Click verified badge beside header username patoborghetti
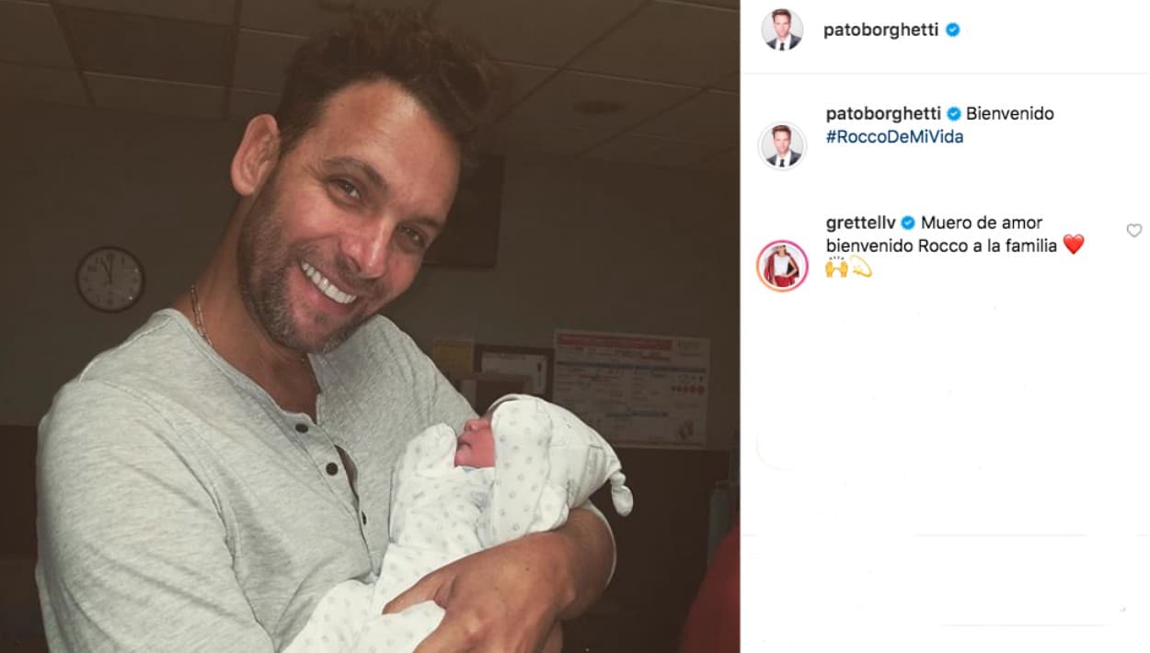 952,29
